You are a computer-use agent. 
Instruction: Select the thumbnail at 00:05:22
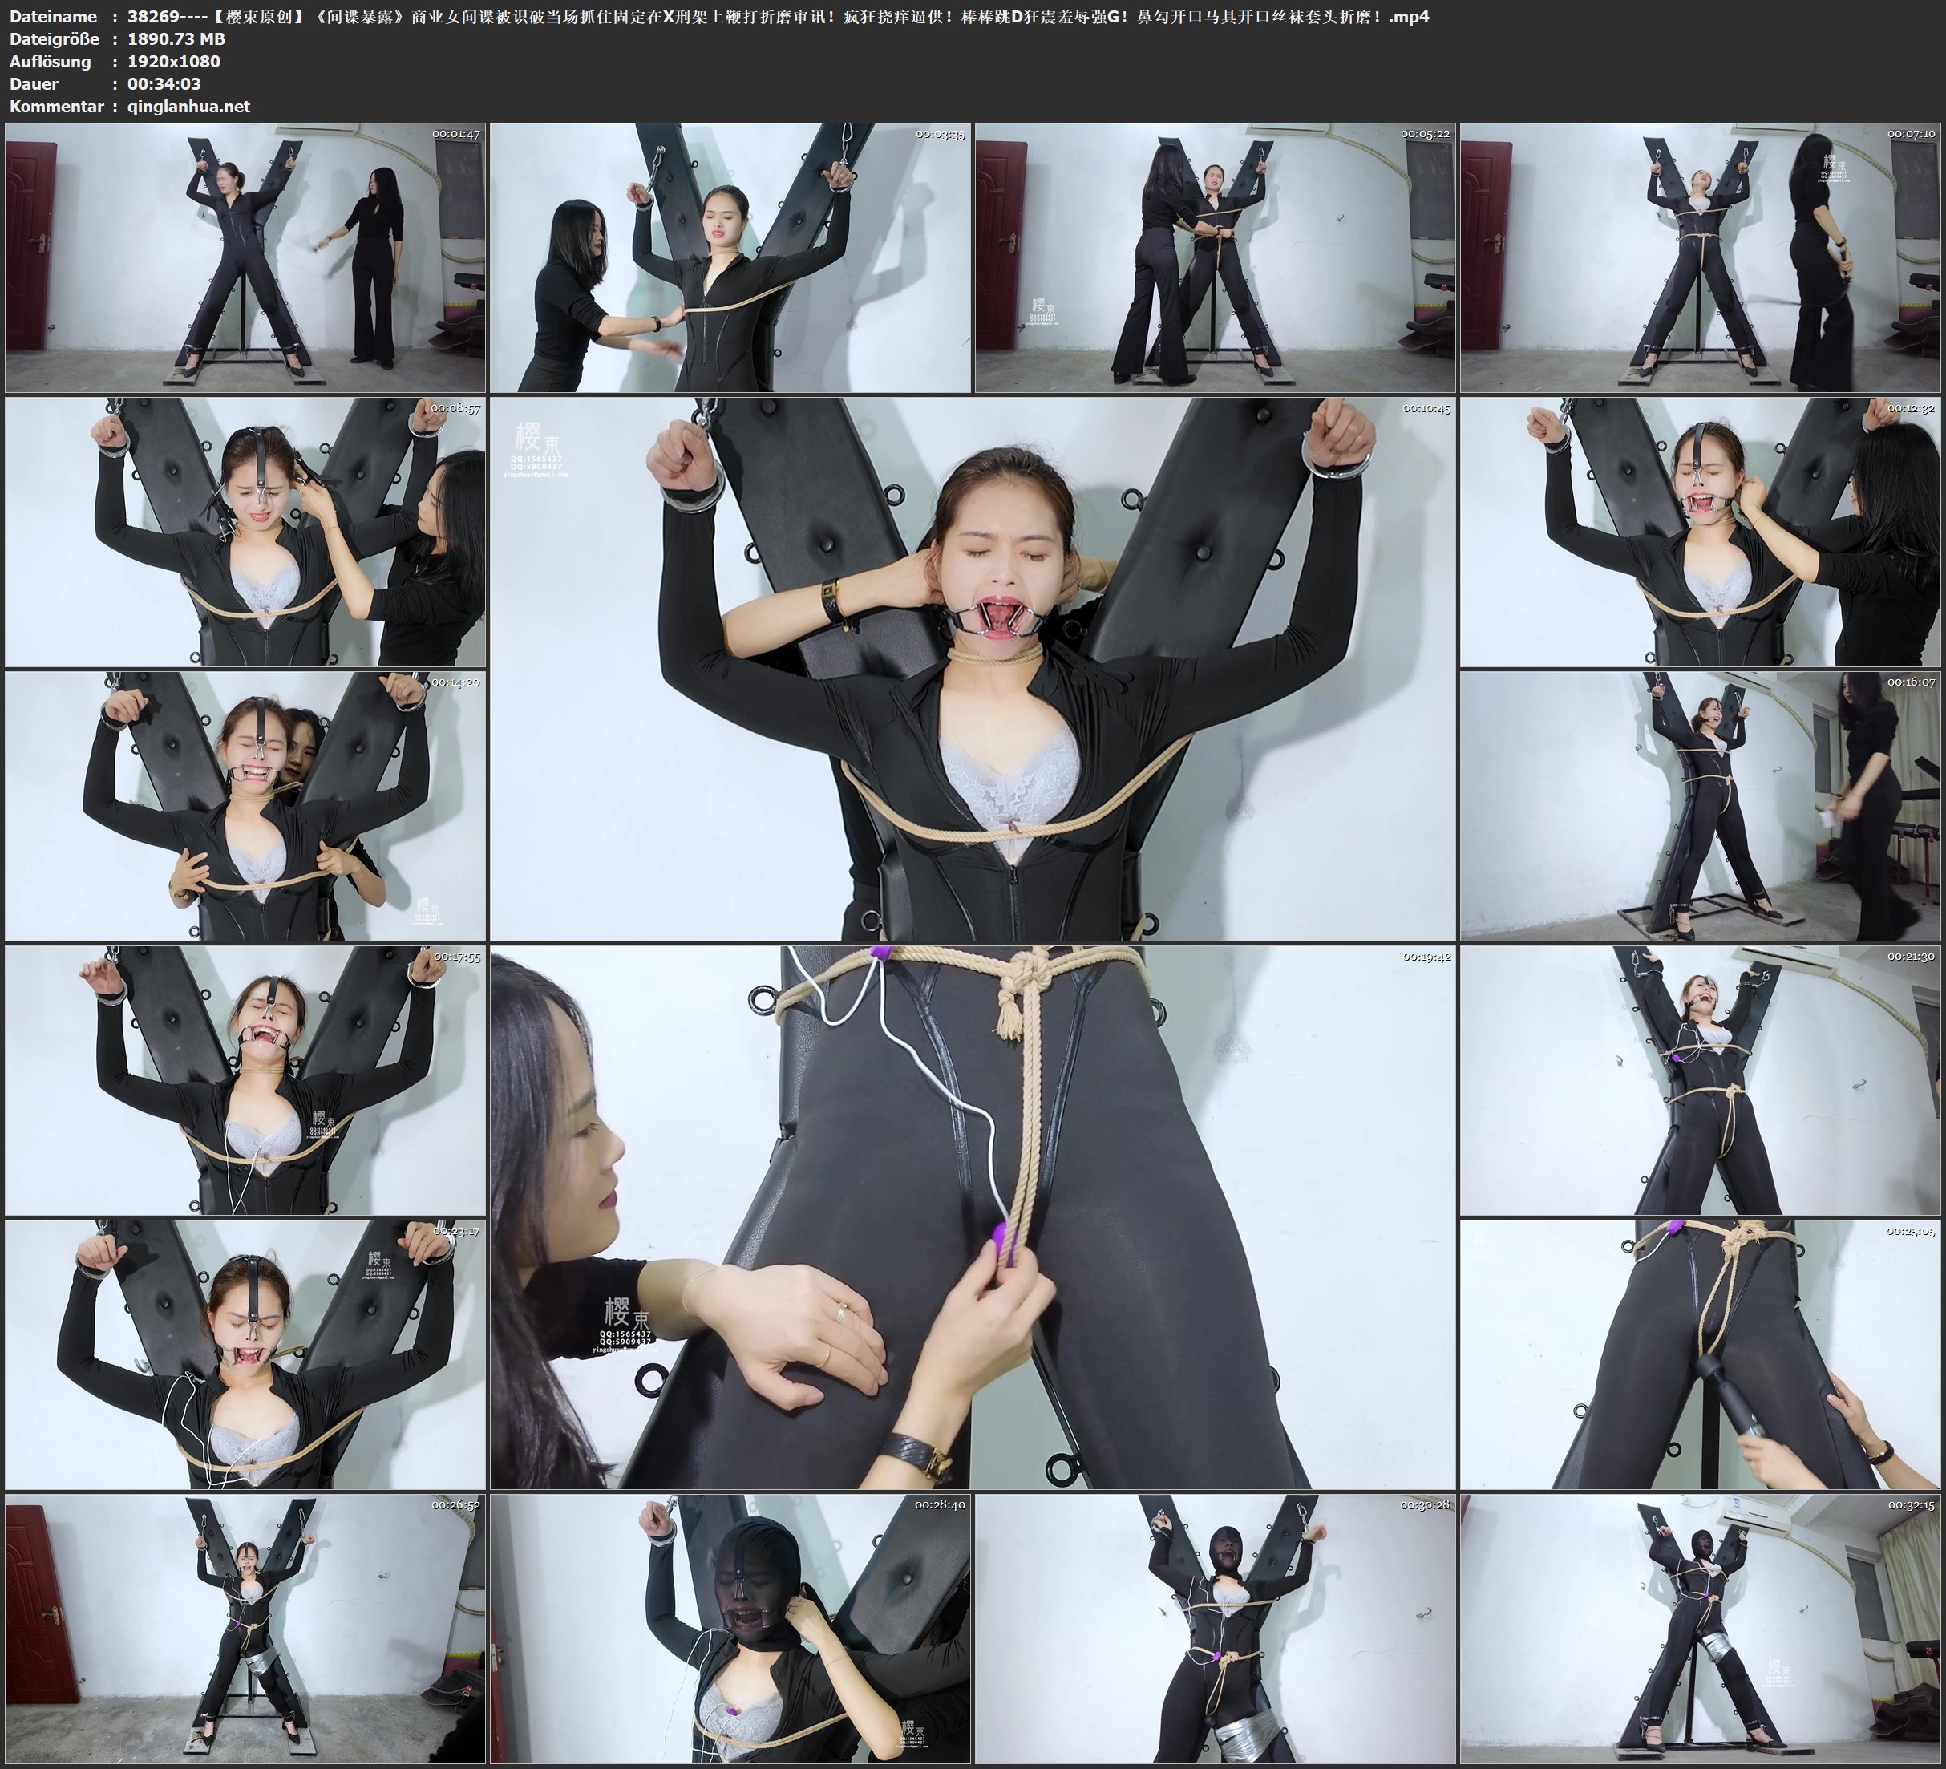tap(1216, 258)
